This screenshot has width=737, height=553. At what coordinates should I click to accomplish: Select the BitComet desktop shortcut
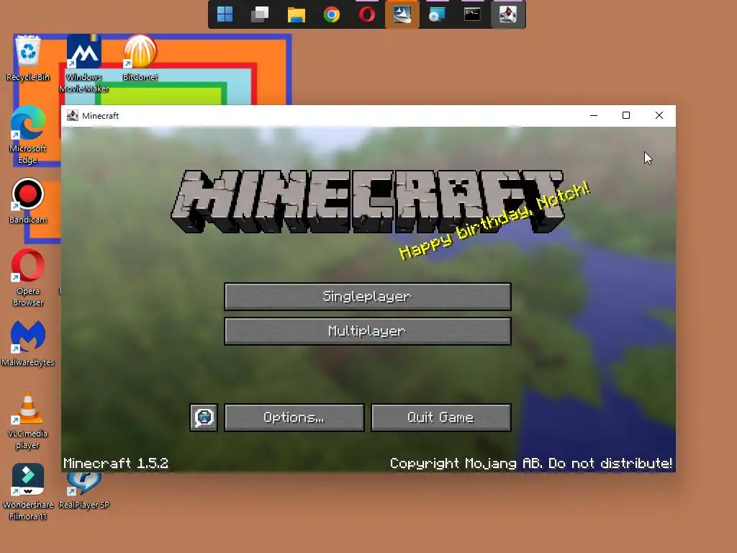140,58
